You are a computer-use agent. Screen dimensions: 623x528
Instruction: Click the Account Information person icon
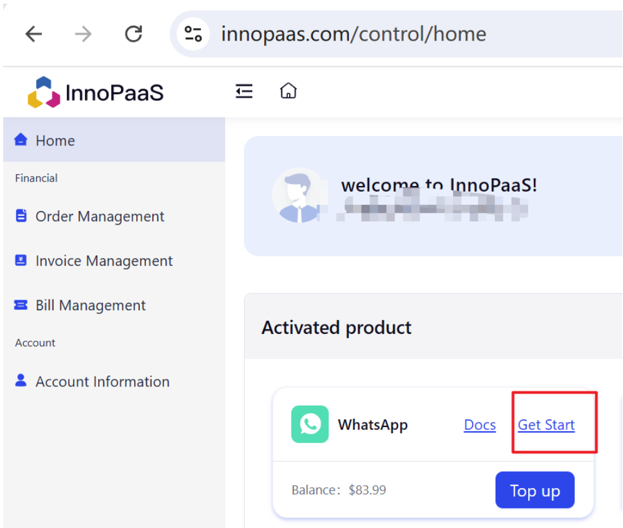21,380
